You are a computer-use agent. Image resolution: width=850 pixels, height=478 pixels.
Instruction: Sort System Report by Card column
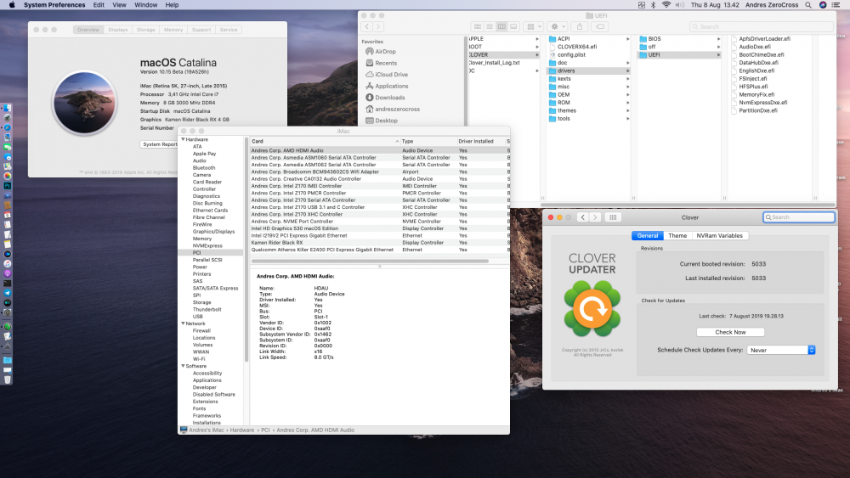325,141
